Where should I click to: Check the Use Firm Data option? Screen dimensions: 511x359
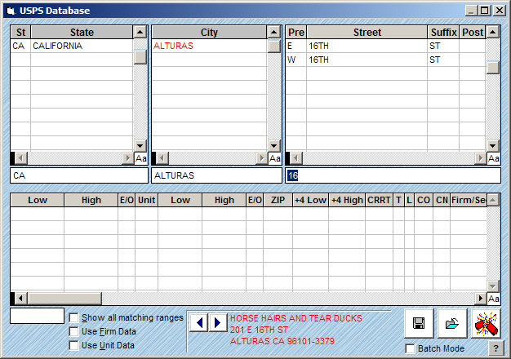[74, 331]
